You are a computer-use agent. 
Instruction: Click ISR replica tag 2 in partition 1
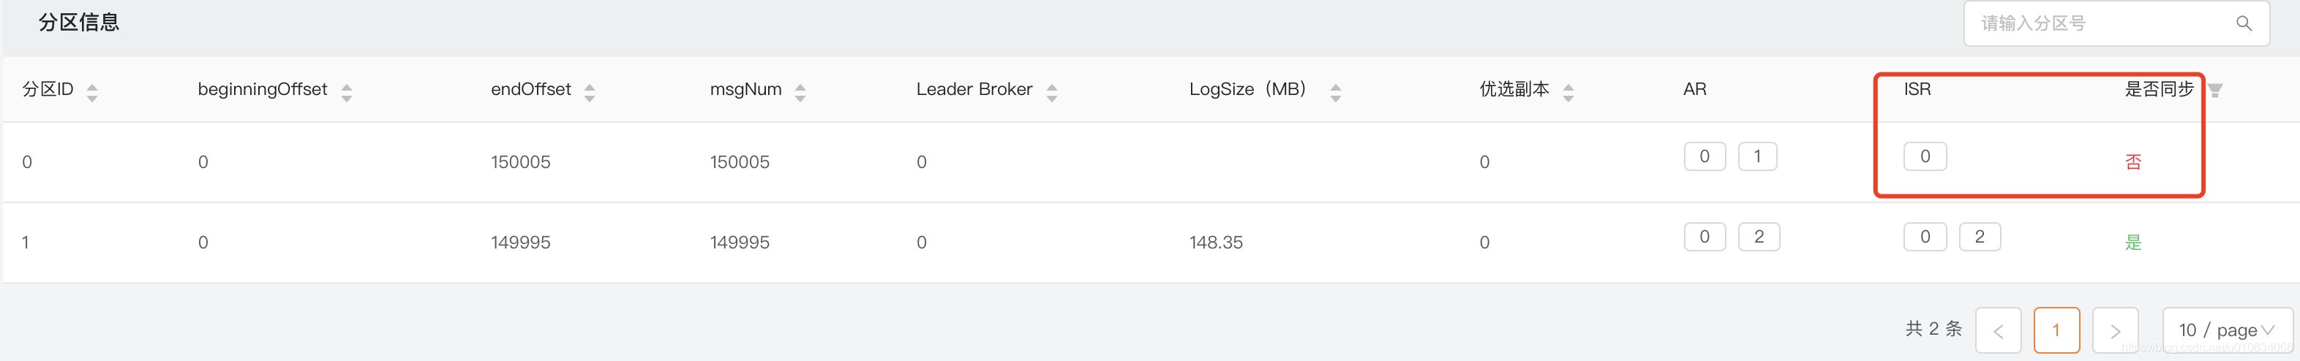click(x=1980, y=236)
